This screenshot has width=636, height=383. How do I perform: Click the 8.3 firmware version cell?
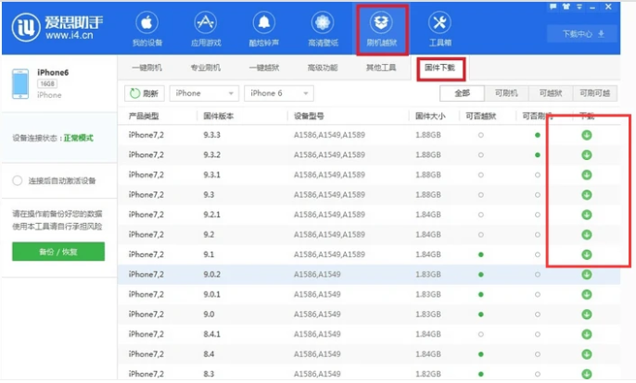(x=209, y=374)
